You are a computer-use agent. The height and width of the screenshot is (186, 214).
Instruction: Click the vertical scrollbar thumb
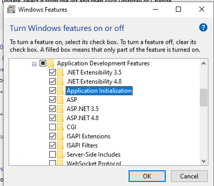[x=203, y=97]
